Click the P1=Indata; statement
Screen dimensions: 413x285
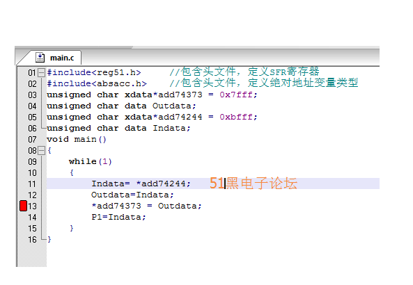tap(118, 217)
